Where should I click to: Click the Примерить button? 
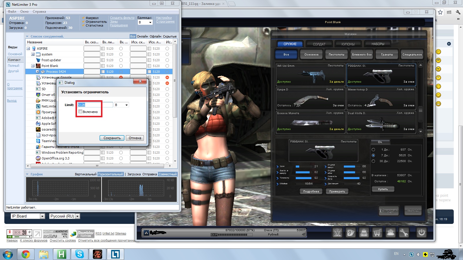click(337, 192)
